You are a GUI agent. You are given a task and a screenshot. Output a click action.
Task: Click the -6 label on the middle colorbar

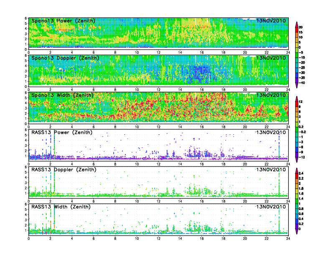pos(301,147)
